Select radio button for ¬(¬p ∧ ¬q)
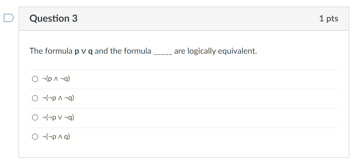 click(35, 98)
